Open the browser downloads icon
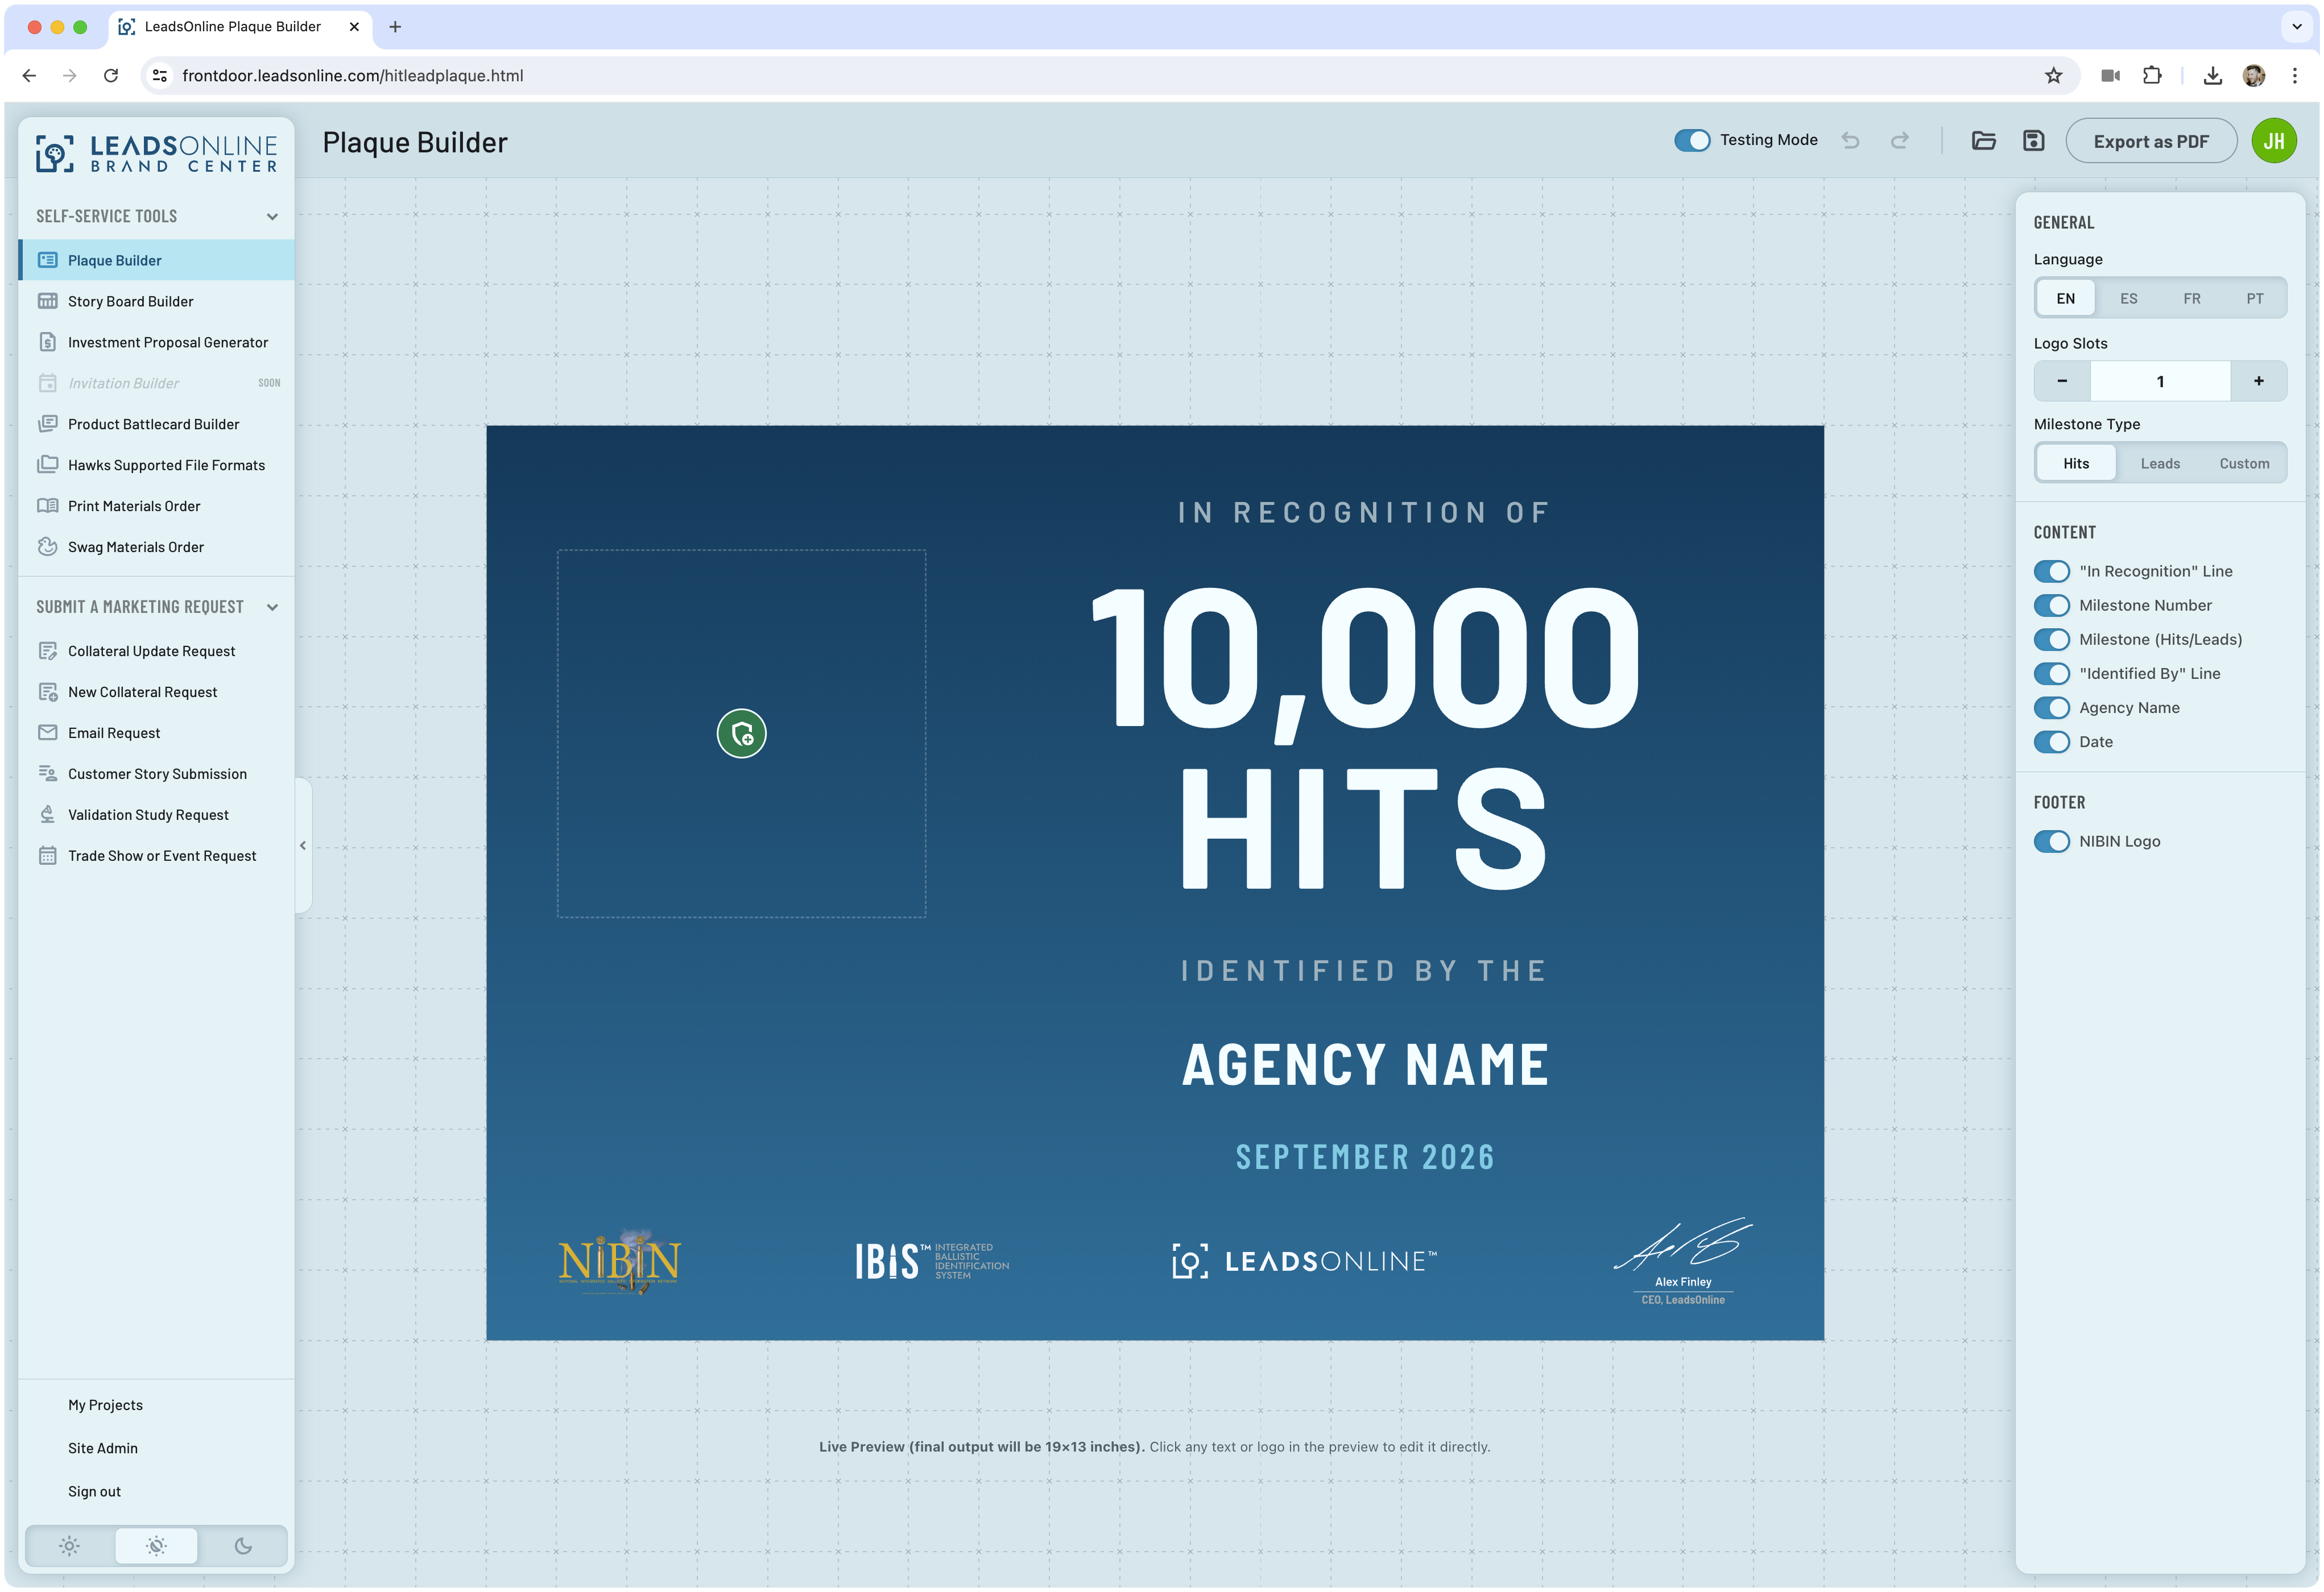The height and width of the screenshot is (1592, 2324). [x=2212, y=76]
